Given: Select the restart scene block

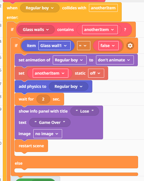Looking at the screenshot, I should [31, 146].
